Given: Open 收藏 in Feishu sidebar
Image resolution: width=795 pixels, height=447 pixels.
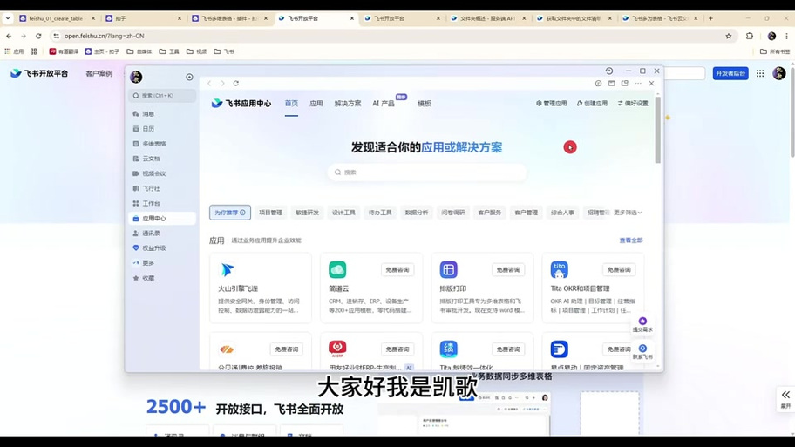Looking at the screenshot, I should [162, 278].
